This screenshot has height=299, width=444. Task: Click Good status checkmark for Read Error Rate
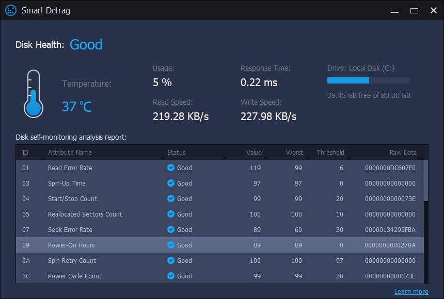tap(171, 168)
